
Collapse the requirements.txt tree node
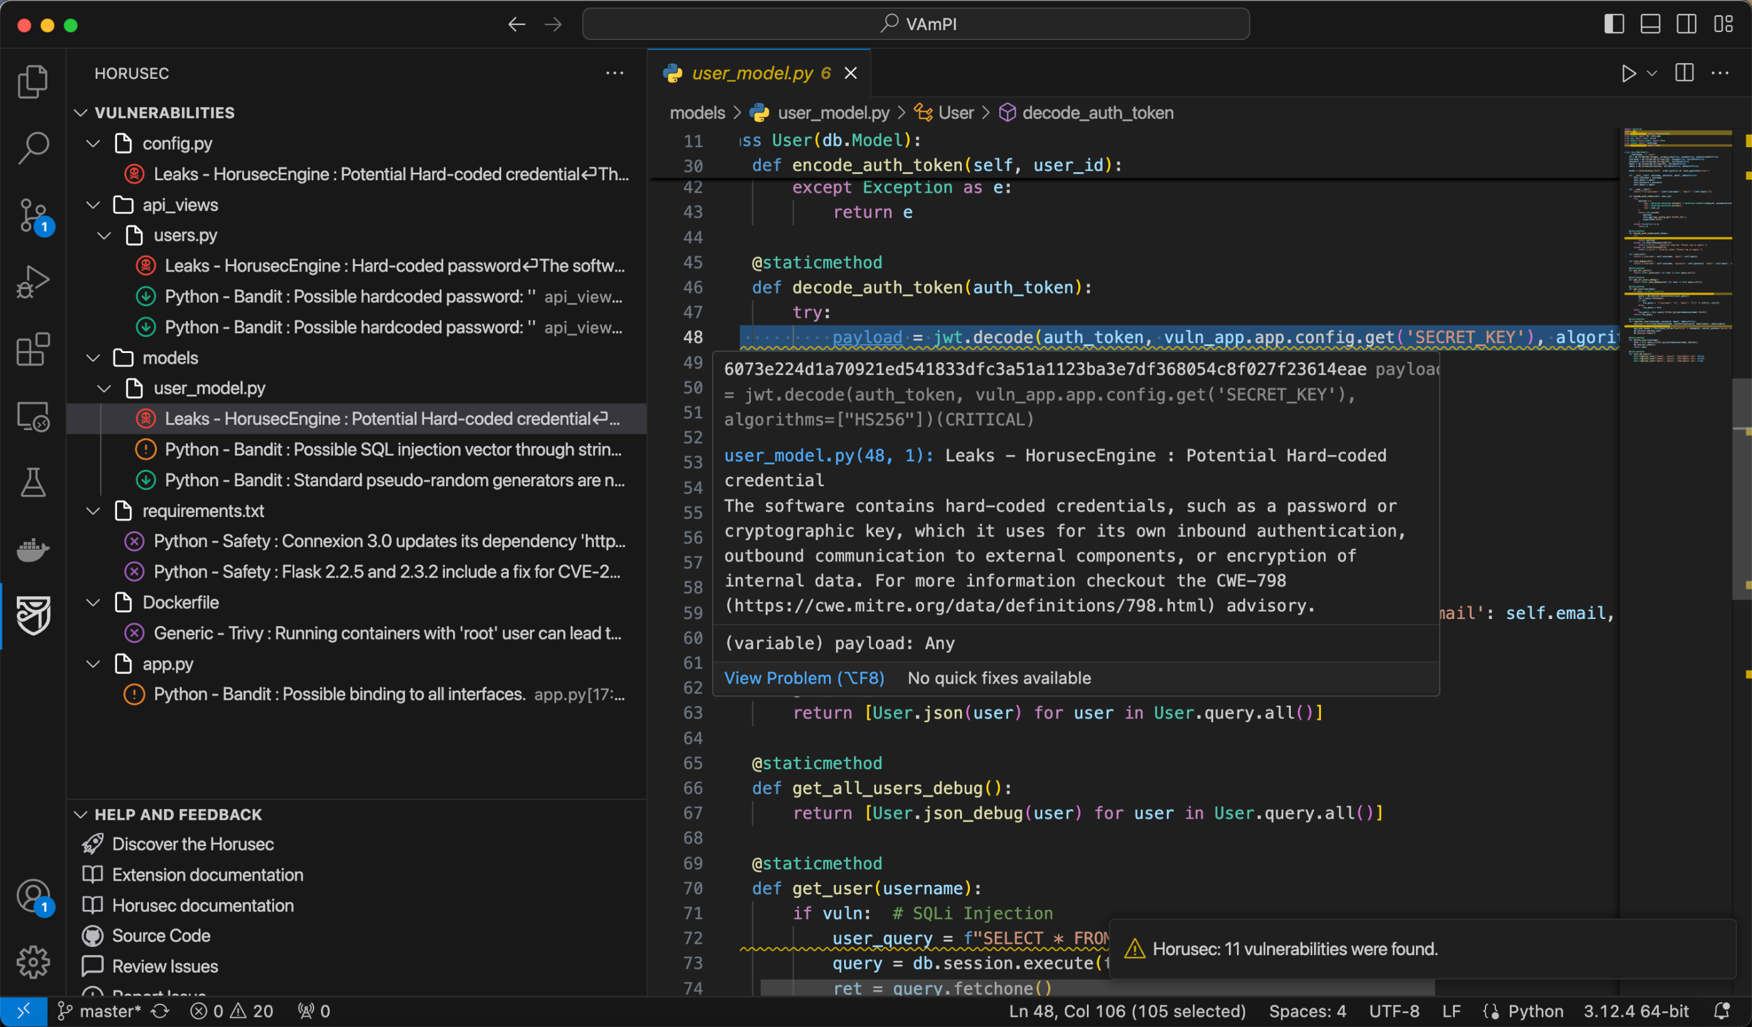[x=93, y=511]
